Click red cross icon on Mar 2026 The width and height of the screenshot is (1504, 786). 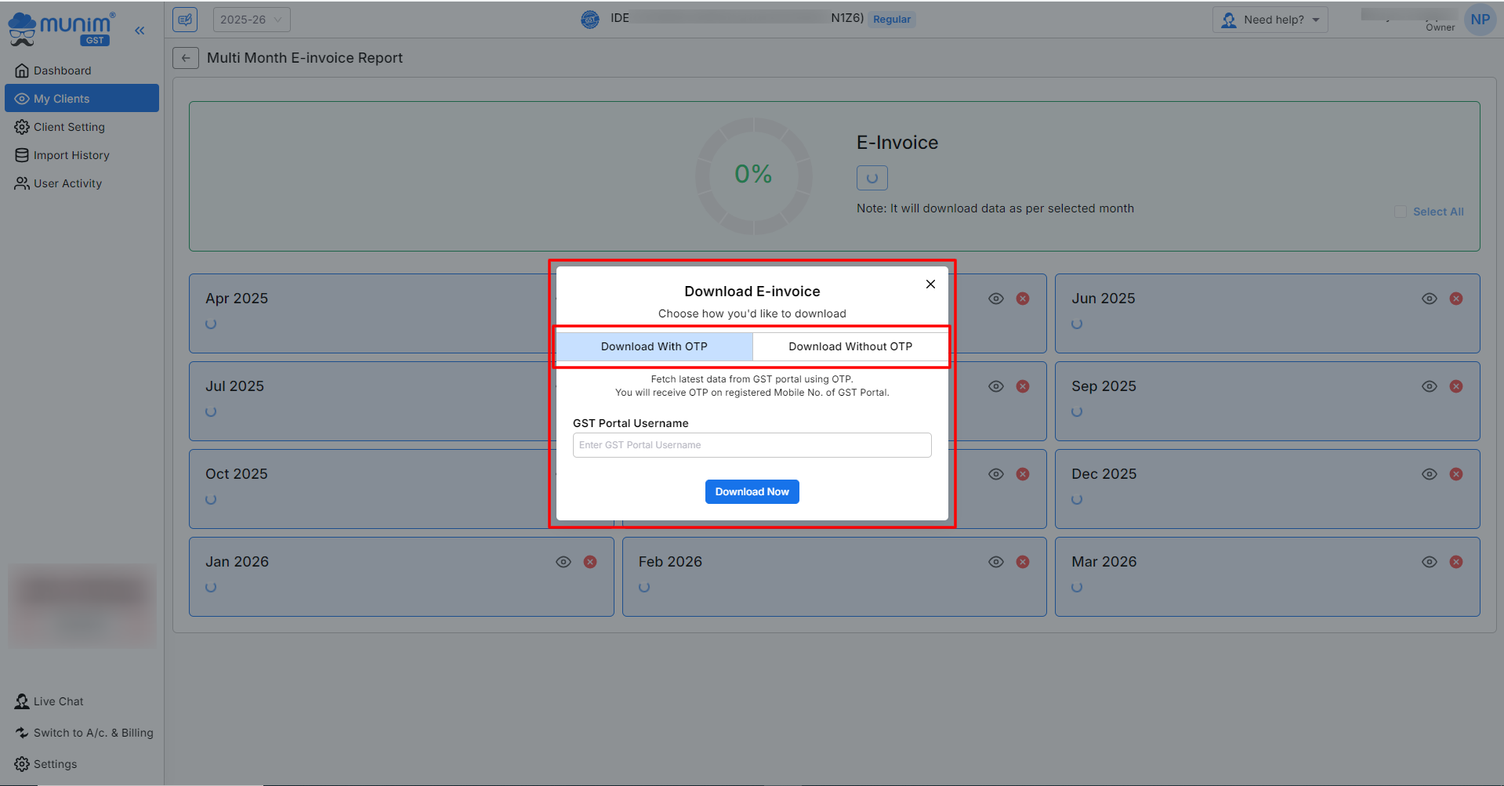point(1455,562)
